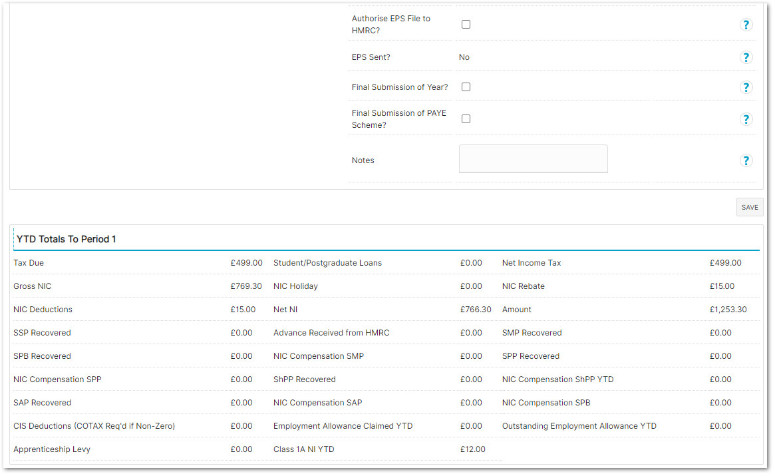The width and height of the screenshot is (773, 474).
Task: Show help for Final Submission of PAYE Scheme
Action: click(746, 119)
